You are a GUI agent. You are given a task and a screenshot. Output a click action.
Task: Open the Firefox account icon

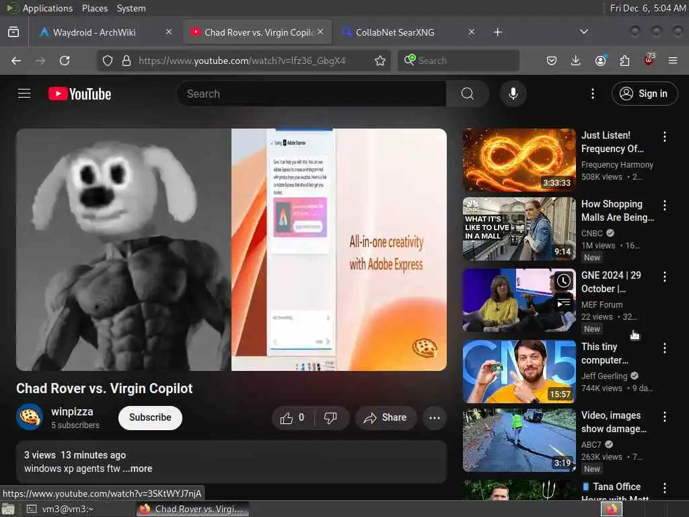click(x=600, y=61)
